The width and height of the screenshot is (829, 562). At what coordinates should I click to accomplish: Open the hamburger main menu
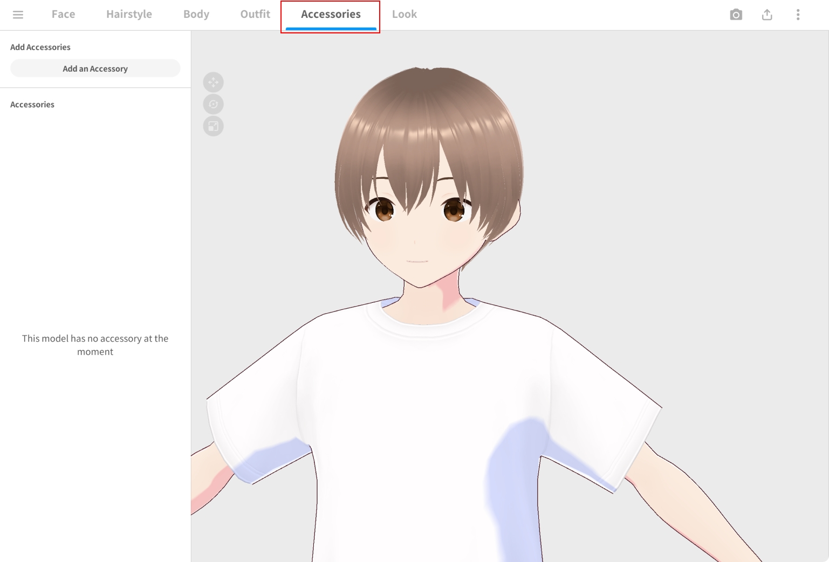click(x=18, y=15)
